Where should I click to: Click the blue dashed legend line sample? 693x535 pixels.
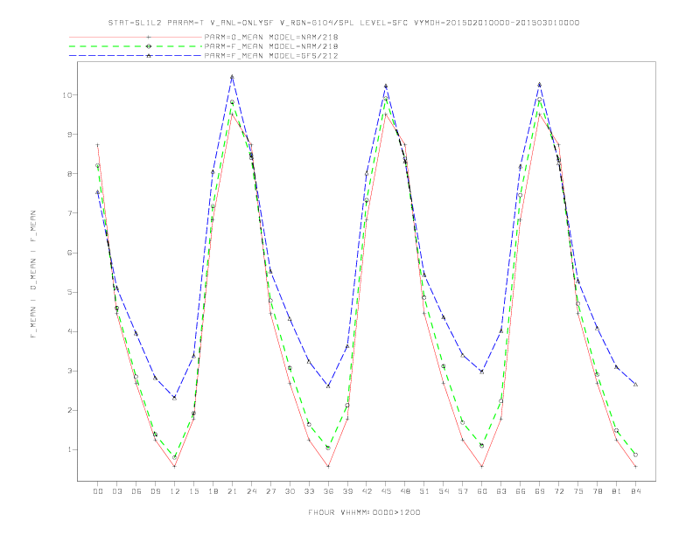point(136,56)
